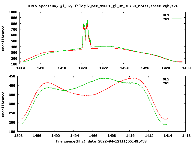This screenshot has height=144, width=192.
Task: Click the 1000 y-axis value in upper plot
Action: [13, 12]
